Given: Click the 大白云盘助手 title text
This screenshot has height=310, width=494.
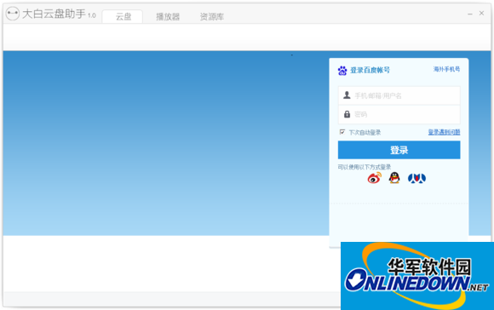Looking at the screenshot, I should tap(54, 14).
